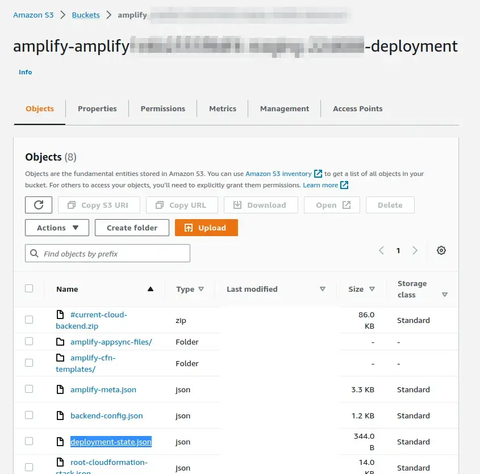Viewport: 480px width, 474px height.
Task: Click folder icon of amplify-appsync-files
Action: (x=60, y=342)
